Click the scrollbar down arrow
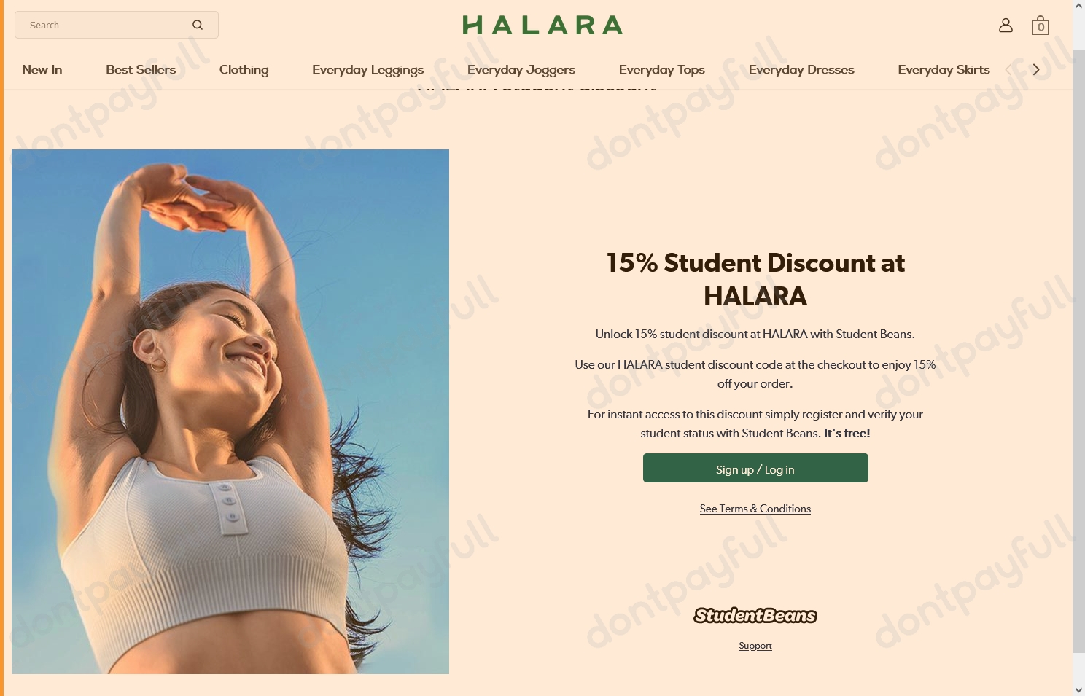Viewport: 1085px width, 696px height. 1078,689
